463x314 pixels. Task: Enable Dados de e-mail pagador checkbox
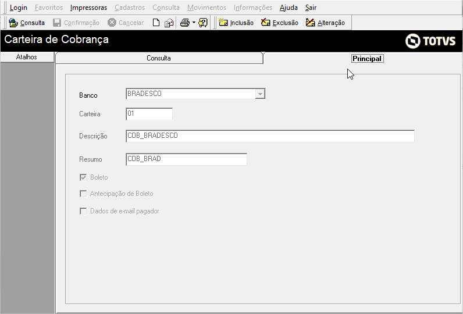coord(83,211)
